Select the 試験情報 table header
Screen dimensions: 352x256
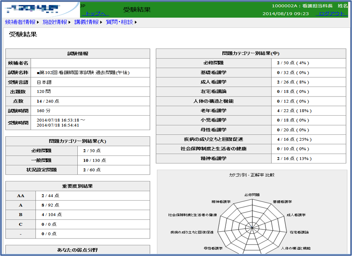point(78,54)
